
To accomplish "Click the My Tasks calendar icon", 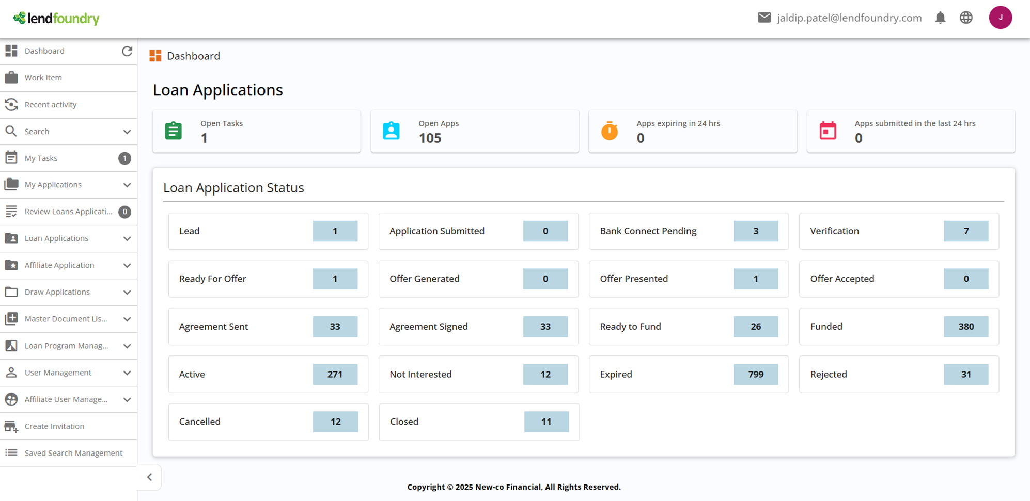I will [11, 157].
